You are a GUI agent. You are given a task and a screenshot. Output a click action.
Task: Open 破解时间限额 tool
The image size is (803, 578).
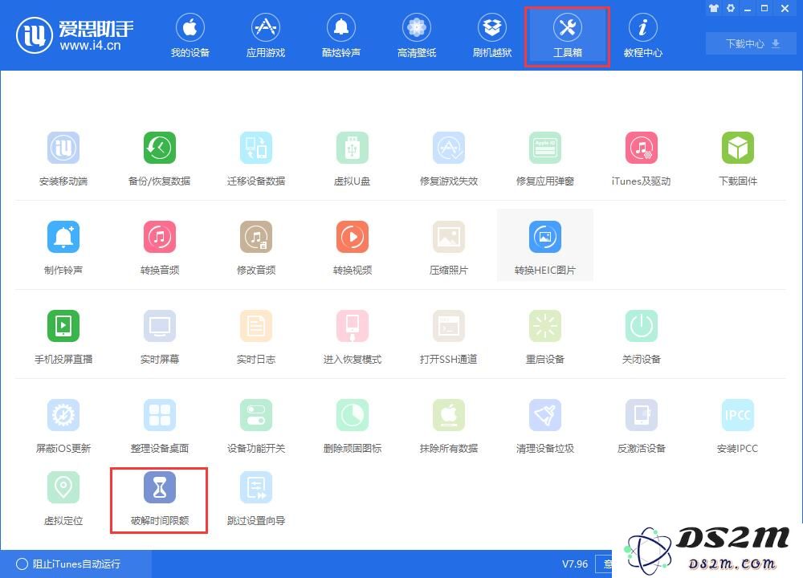159,499
